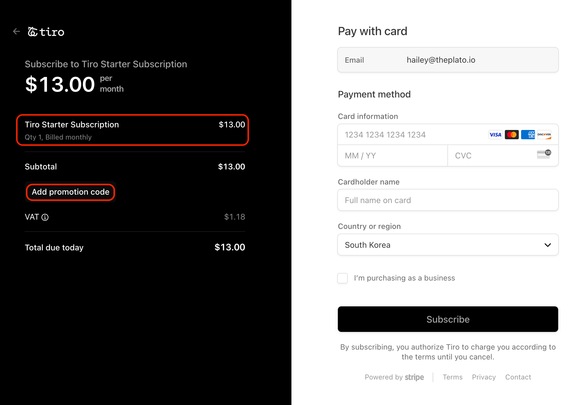The height and width of the screenshot is (405, 573).
Task: Open the Privacy link
Action: (484, 377)
